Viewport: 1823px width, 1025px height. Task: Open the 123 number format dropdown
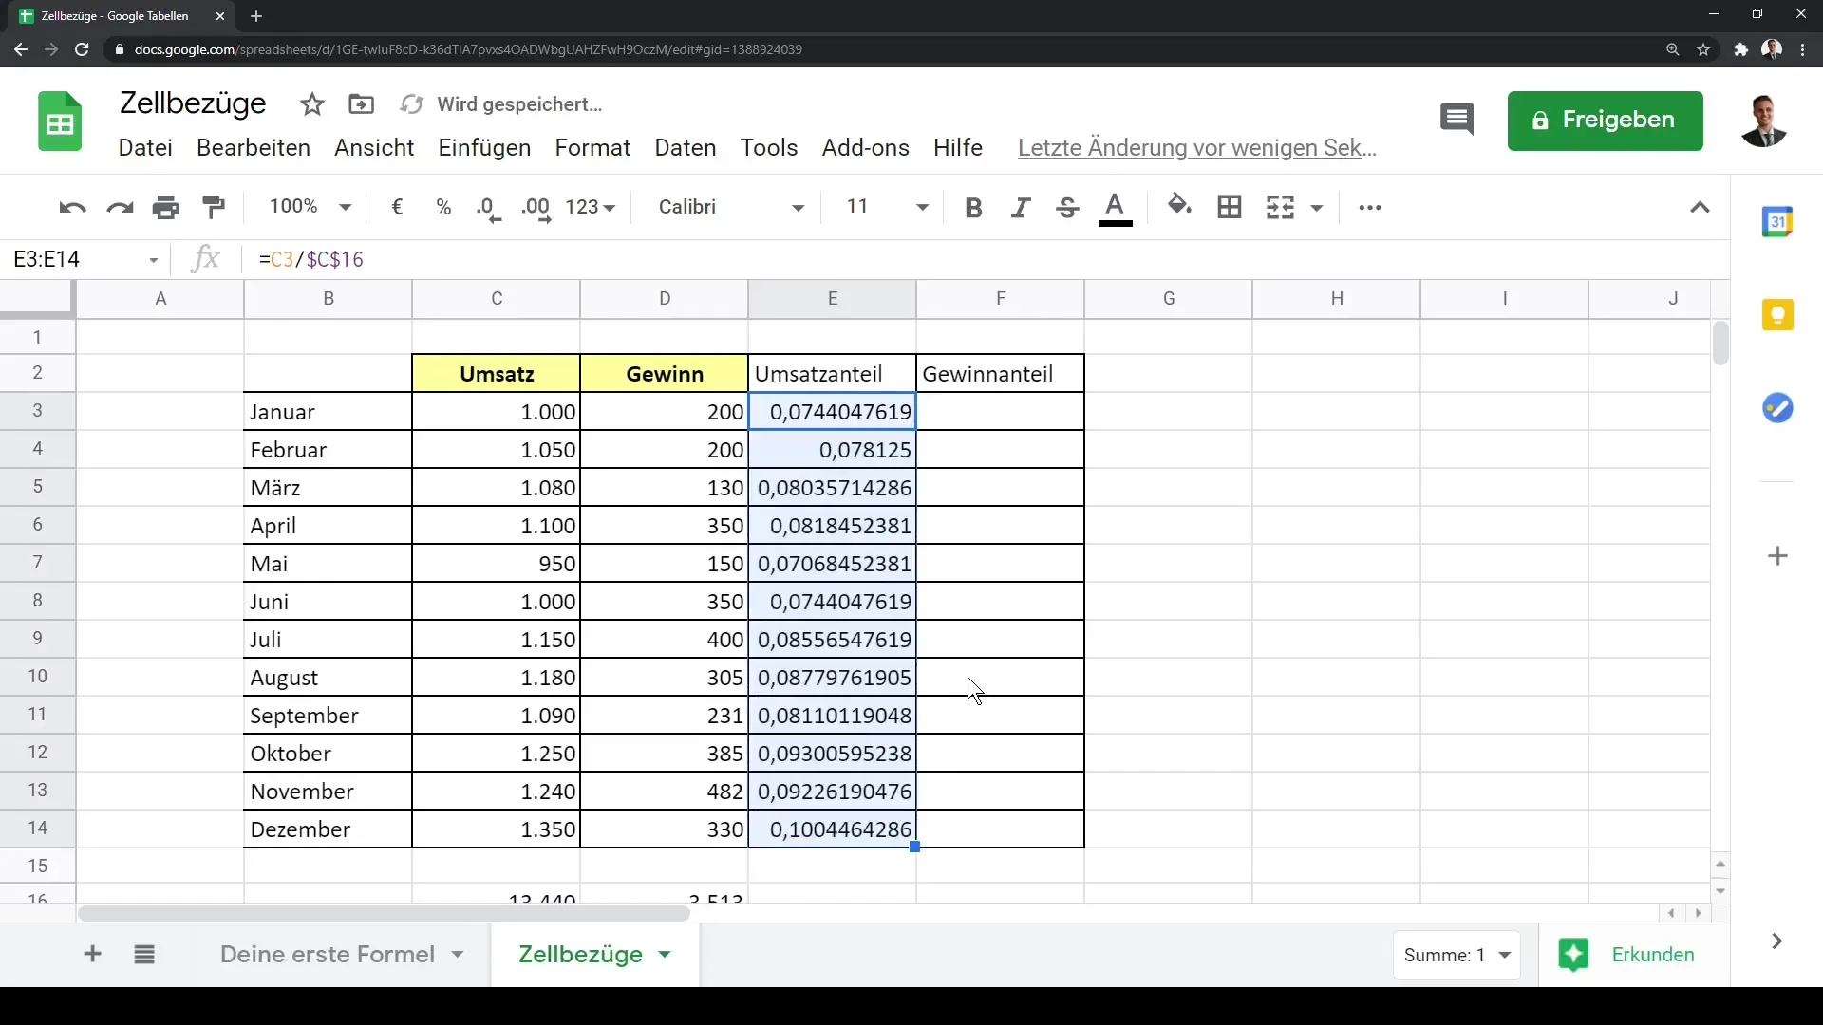[x=590, y=207]
